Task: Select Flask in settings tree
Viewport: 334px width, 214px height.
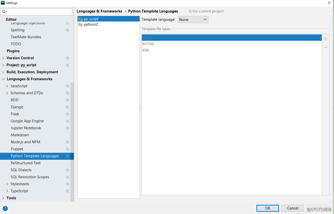Action: point(15,114)
